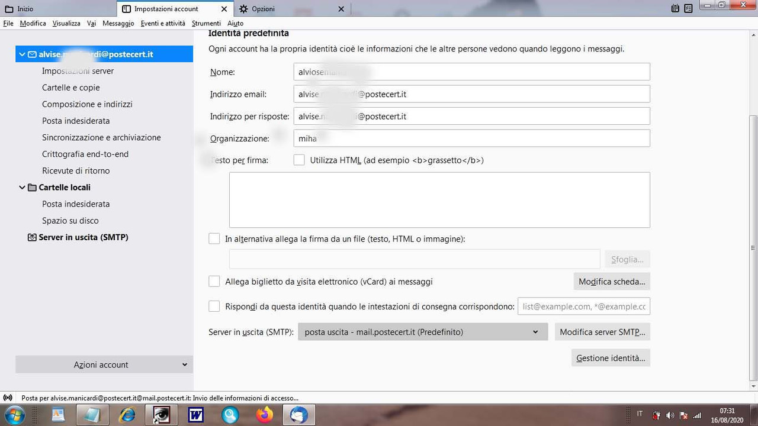
Task: Open the eye-image program in taskbar
Action: pyautogui.click(x=162, y=415)
